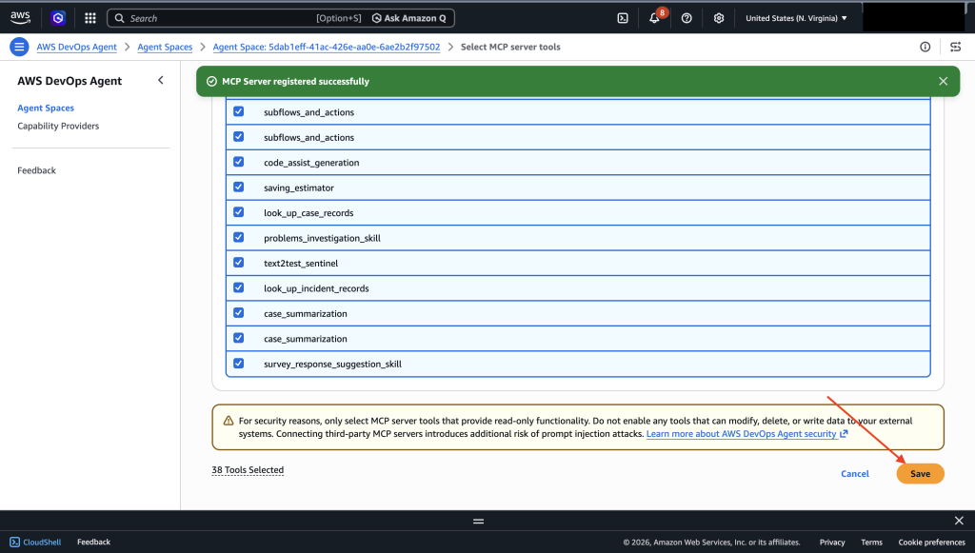Open the Agent Space 5dab1eff breadcrumb link
This screenshot has width=975, height=553.
point(327,47)
